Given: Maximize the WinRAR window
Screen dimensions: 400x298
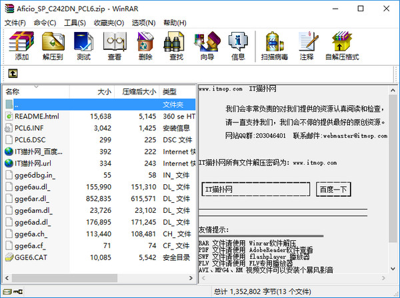Looking at the screenshot, I should point(361,9).
